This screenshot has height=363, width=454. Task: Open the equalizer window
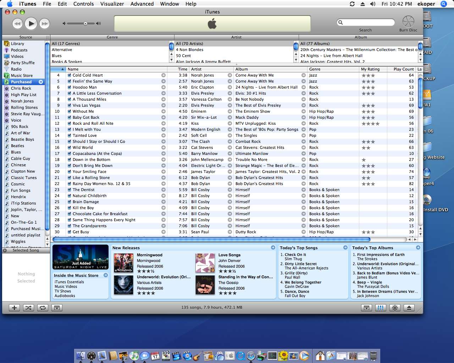pyautogui.click(x=381, y=308)
